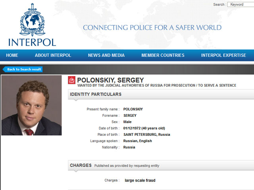254x190 pixels.
Task: Go to NEWS AND MEDIA section
Action: [x=106, y=55]
